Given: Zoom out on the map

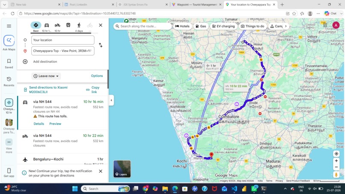Looking at the screenshot, I should point(336,167).
